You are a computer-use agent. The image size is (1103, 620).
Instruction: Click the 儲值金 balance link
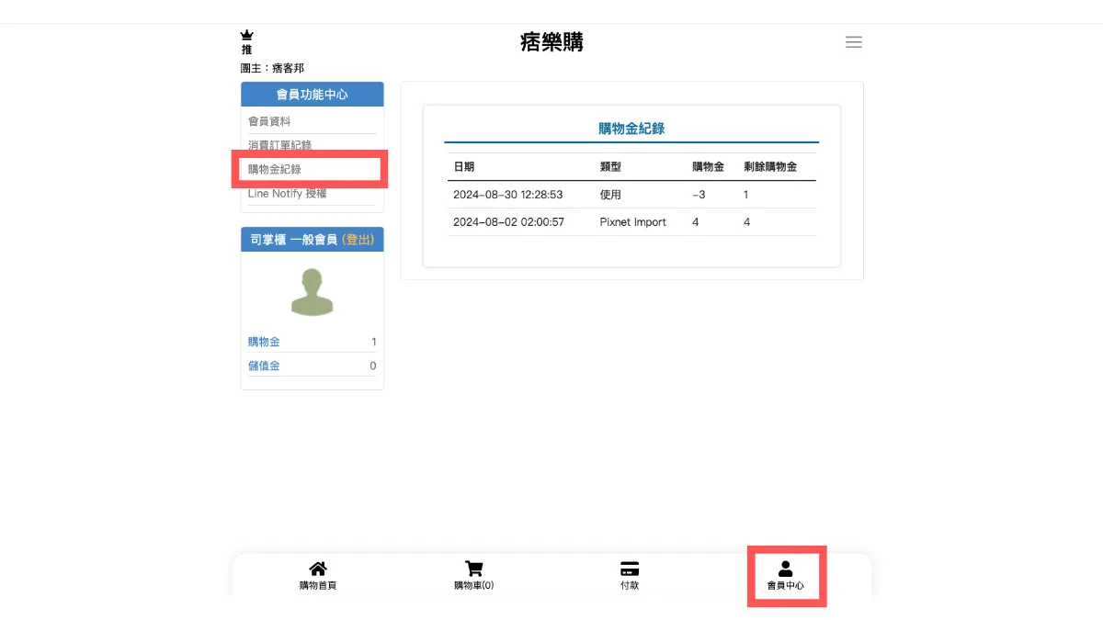(264, 366)
